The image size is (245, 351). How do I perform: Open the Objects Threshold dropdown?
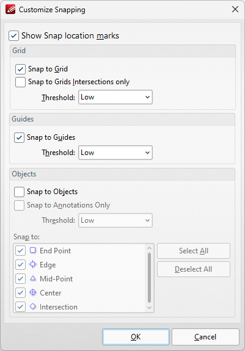click(x=115, y=220)
